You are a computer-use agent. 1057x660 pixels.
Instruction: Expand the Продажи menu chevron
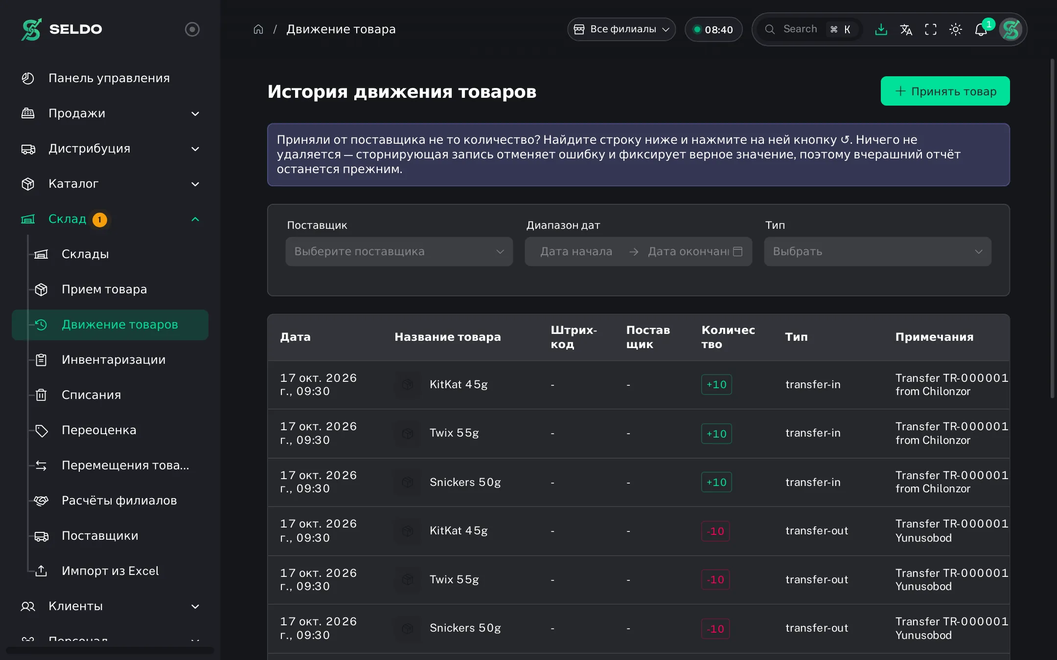[195, 113]
